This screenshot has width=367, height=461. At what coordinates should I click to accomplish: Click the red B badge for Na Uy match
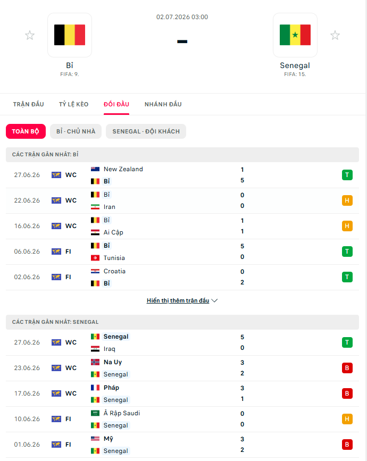tap(347, 368)
